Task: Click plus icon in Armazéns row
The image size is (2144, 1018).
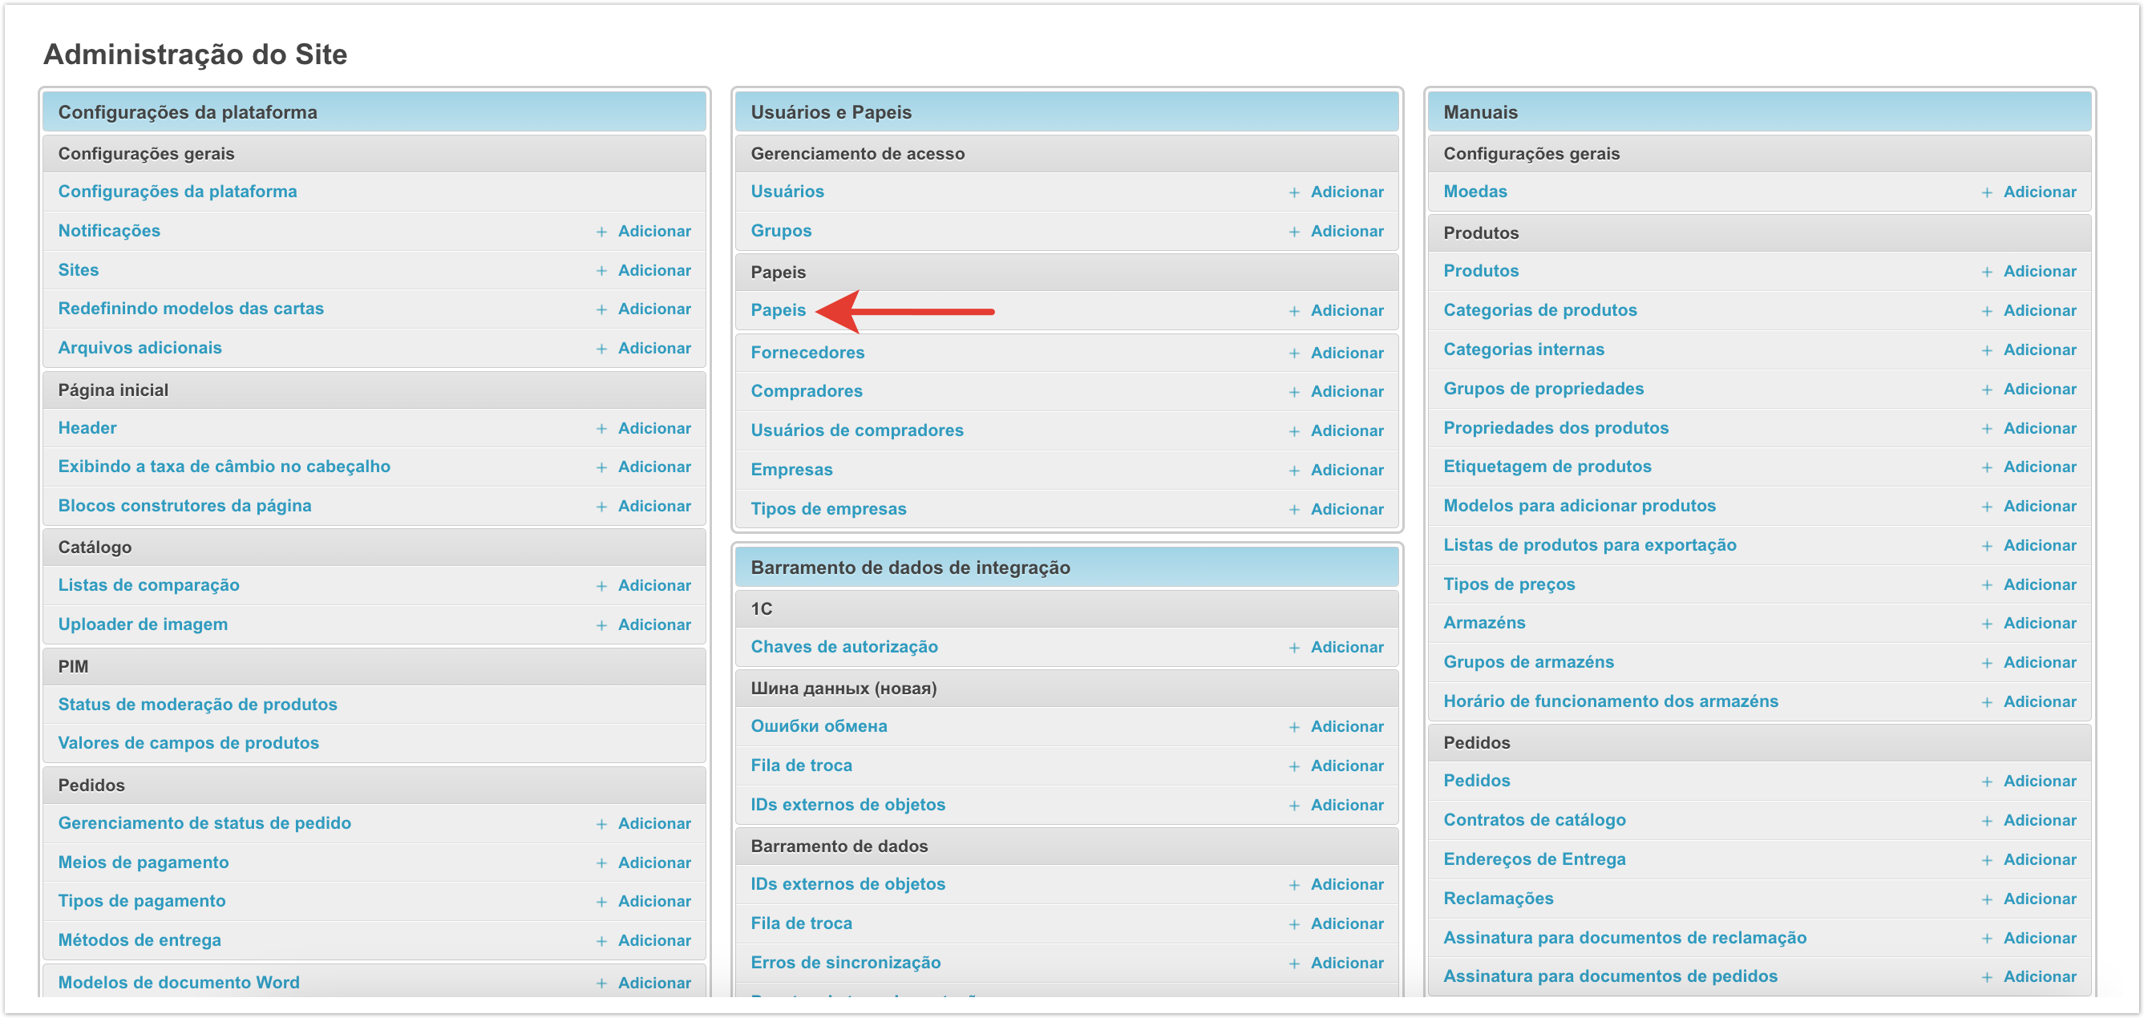Action: pos(1986,624)
